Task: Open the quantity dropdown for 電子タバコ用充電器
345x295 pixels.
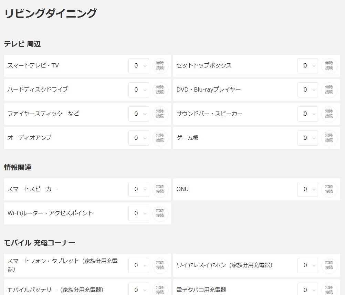Action: (x=308, y=289)
